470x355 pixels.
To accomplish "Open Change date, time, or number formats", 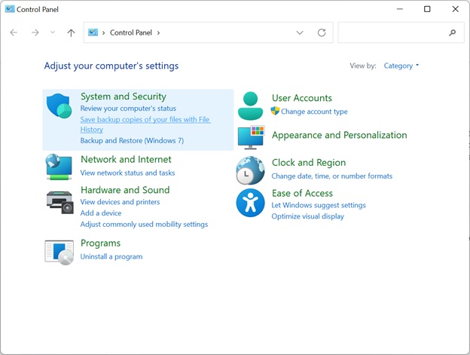I will click(x=332, y=176).
